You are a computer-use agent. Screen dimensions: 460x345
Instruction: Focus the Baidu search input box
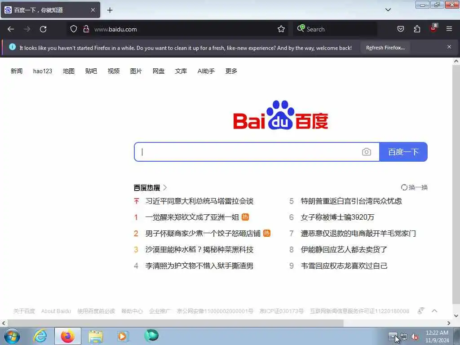pos(248,152)
